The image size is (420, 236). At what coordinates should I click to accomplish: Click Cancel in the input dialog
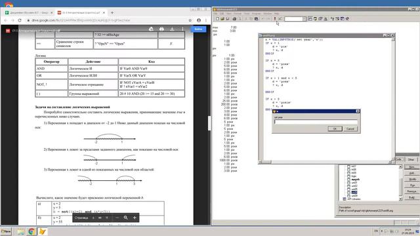(x=350, y=128)
